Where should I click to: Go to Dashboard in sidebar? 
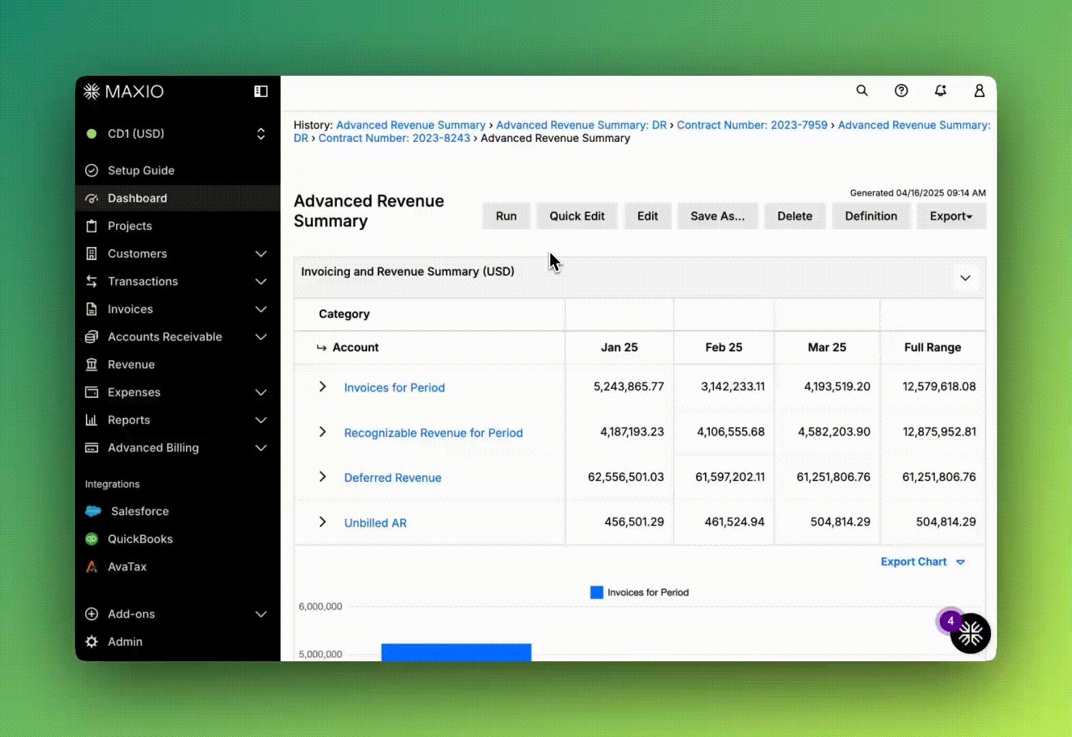click(177, 199)
